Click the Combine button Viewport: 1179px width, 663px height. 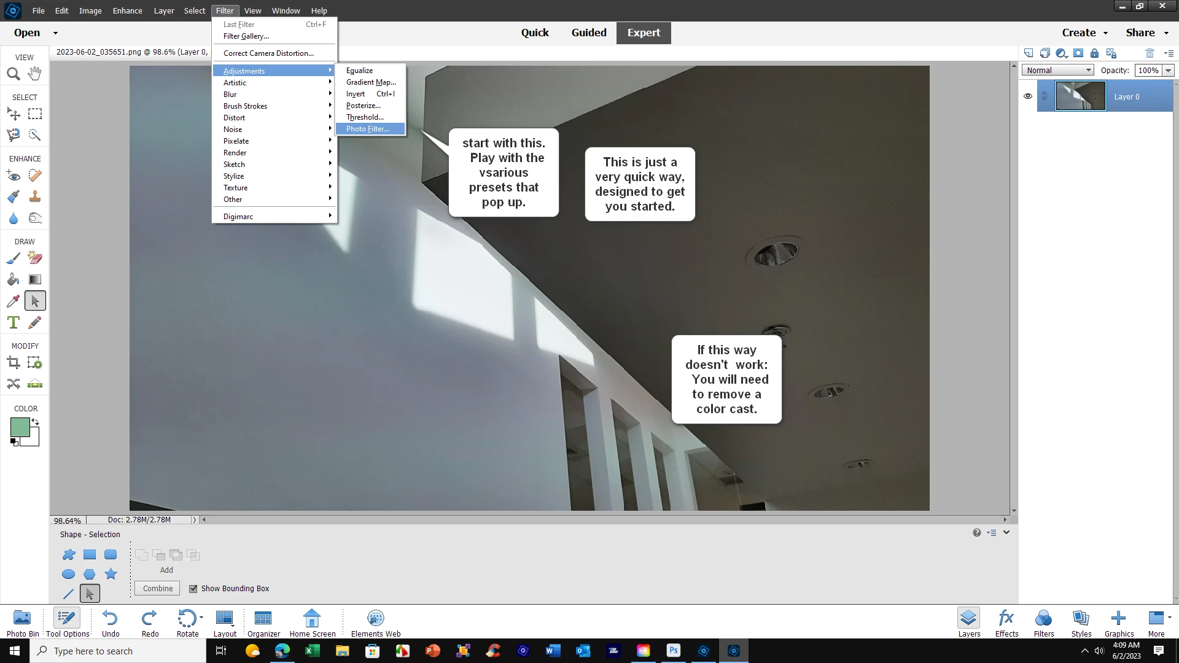point(158,588)
